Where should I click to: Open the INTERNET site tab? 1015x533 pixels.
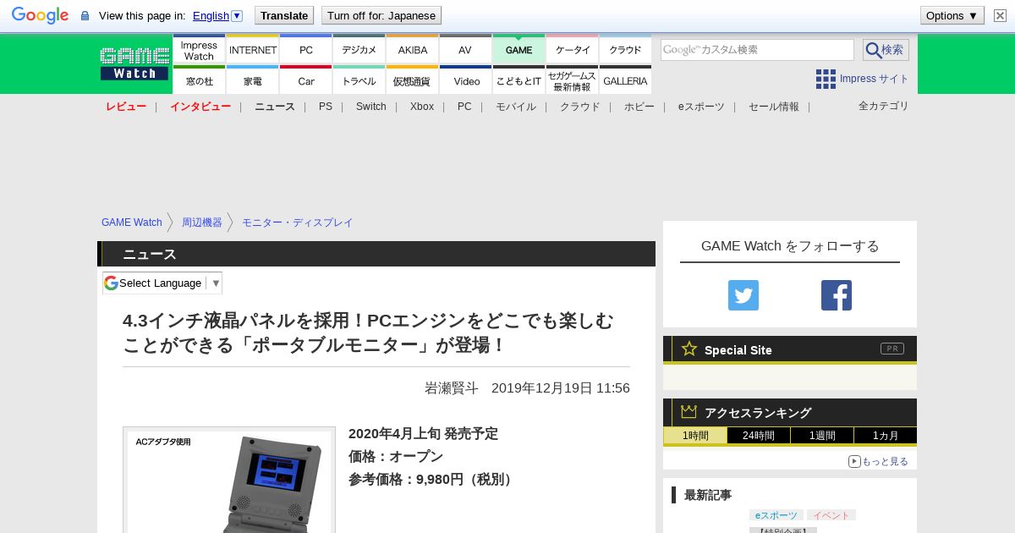pyautogui.click(x=253, y=50)
